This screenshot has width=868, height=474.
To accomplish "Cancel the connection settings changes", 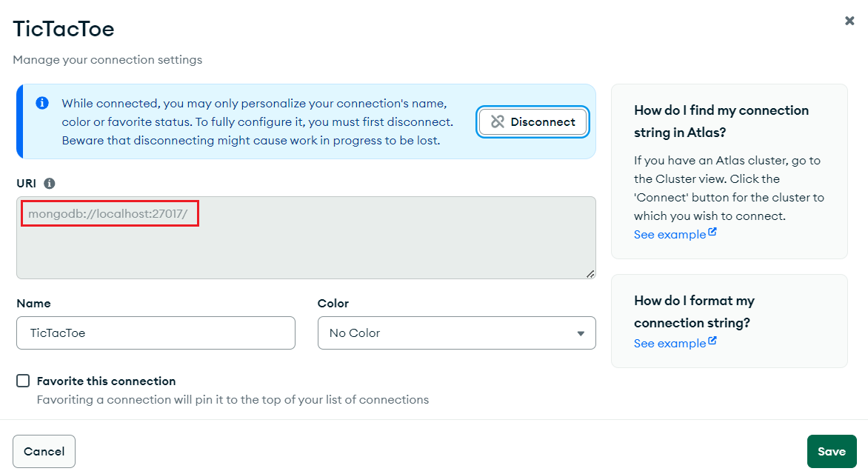I will coord(44,451).
